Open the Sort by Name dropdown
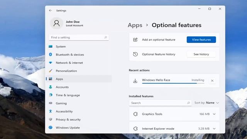 click(x=207, y=103)
